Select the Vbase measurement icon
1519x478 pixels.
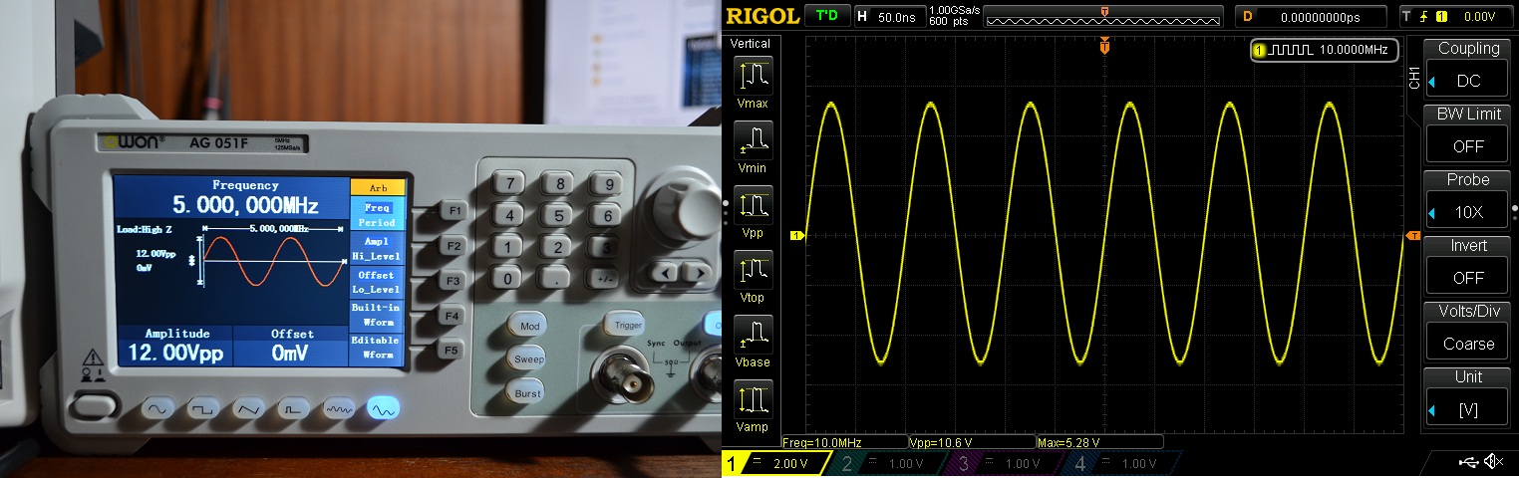[x=754, y=335]
